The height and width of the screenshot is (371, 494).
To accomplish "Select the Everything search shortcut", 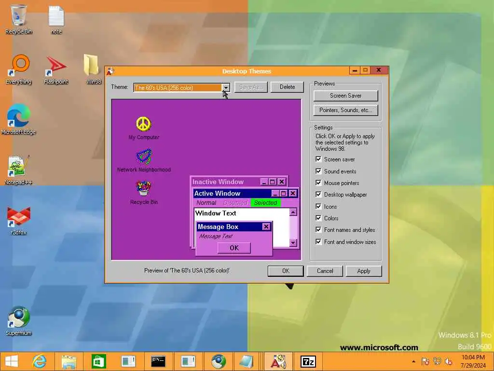I will pos(18,70).
